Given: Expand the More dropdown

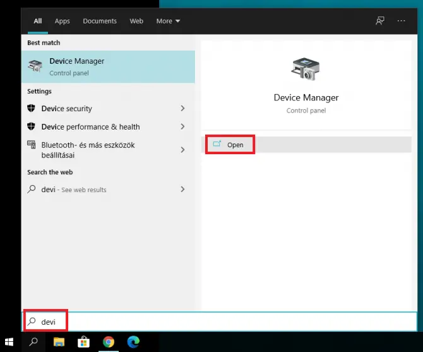Looking at the screenshot, I should point(168,21).
